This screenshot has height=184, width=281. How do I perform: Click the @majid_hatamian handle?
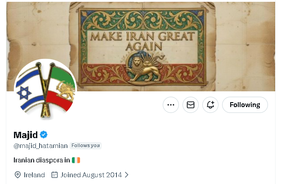click(40, 146)
